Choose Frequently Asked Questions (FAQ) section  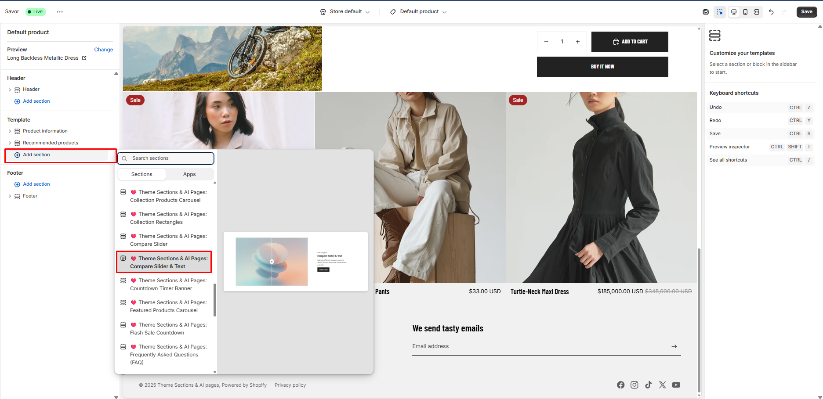[x=164, y=355]
